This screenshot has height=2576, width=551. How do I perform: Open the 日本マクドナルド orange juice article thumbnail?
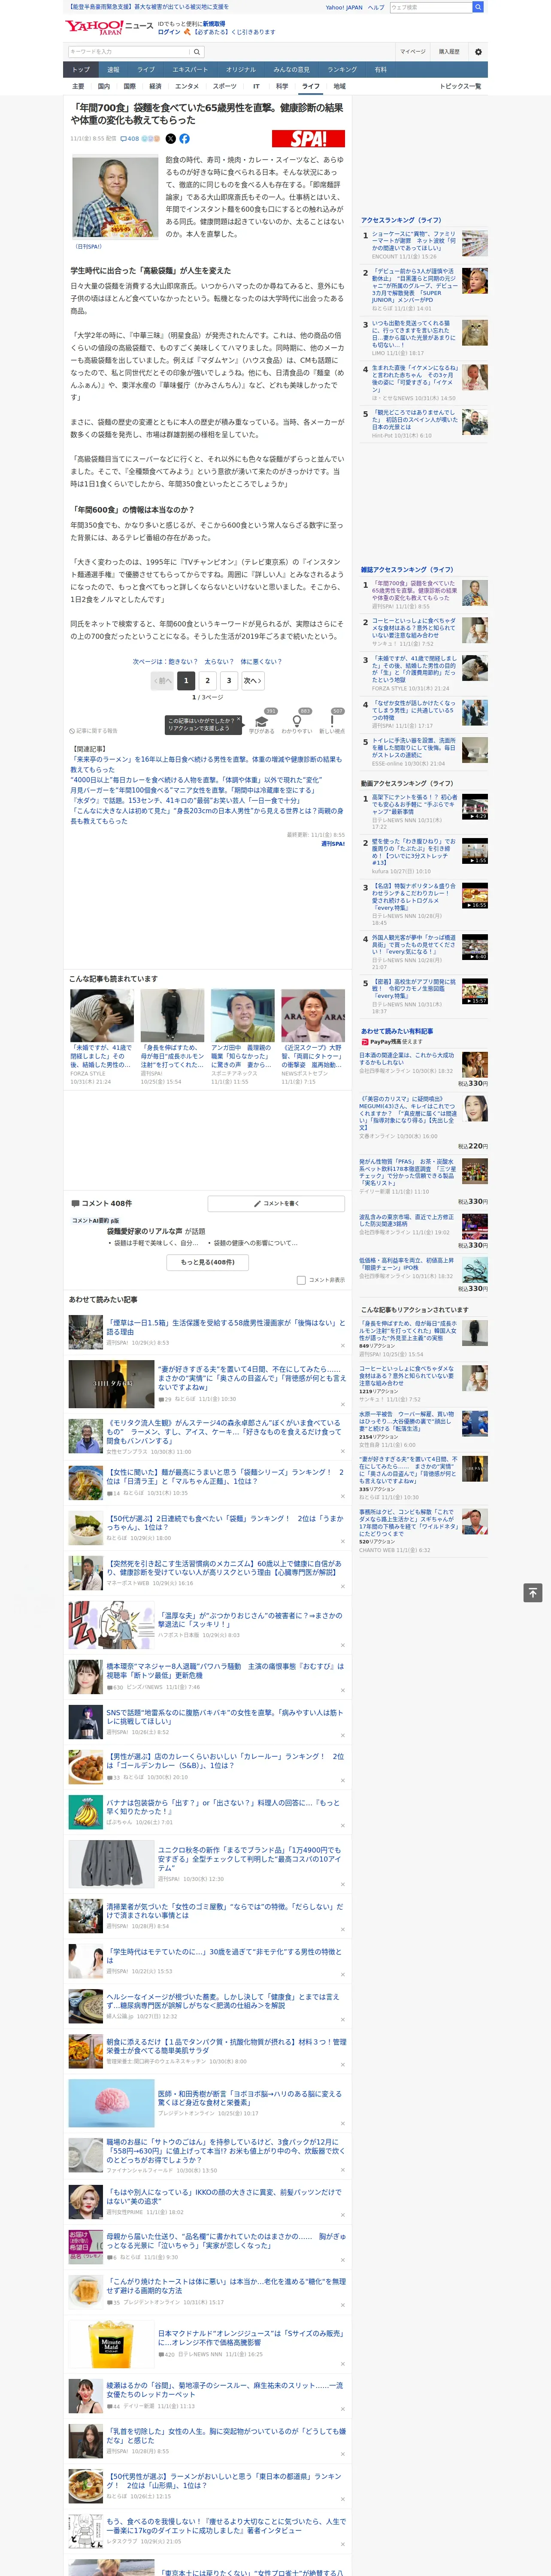point(111,2345)
